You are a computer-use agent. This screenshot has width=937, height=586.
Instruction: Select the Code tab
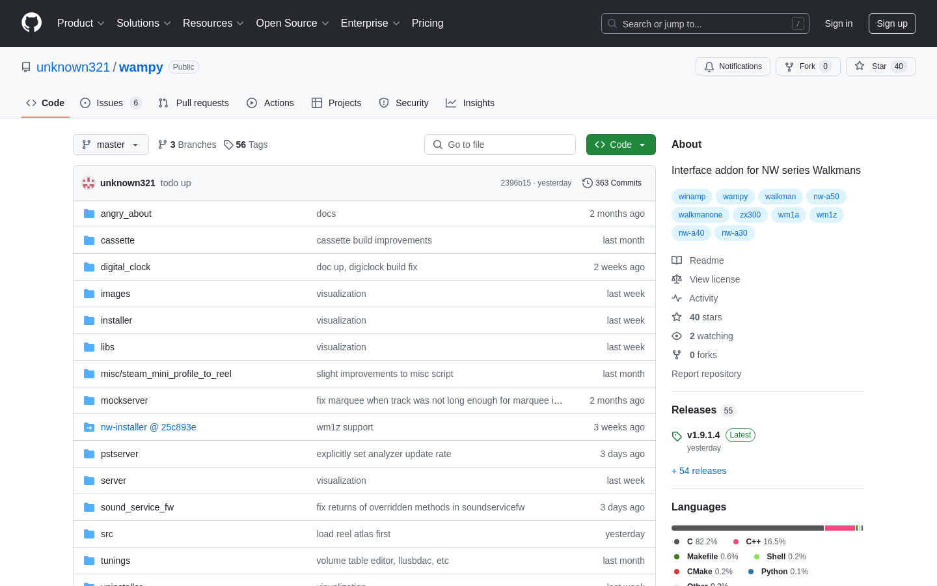(x=45, y=103)
